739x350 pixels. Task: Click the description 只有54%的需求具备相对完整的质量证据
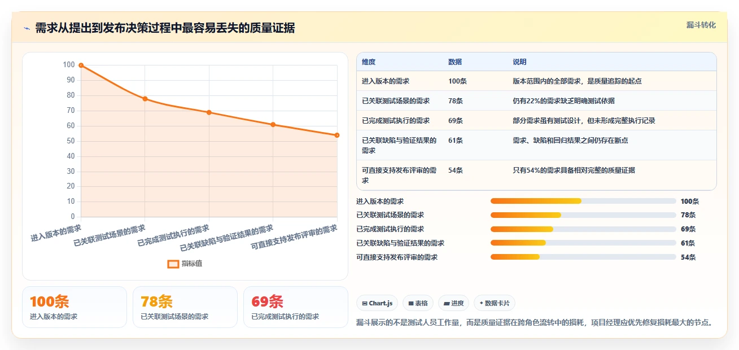coord(574,170)
